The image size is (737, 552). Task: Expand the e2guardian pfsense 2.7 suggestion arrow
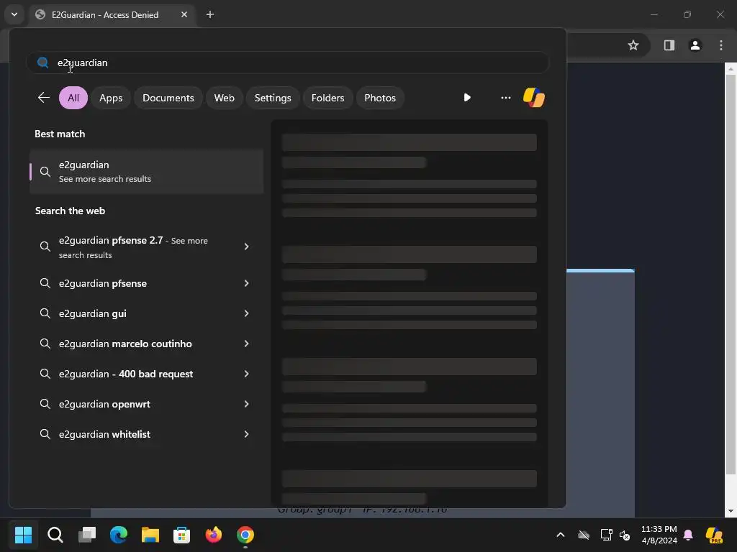coord(246,247)
